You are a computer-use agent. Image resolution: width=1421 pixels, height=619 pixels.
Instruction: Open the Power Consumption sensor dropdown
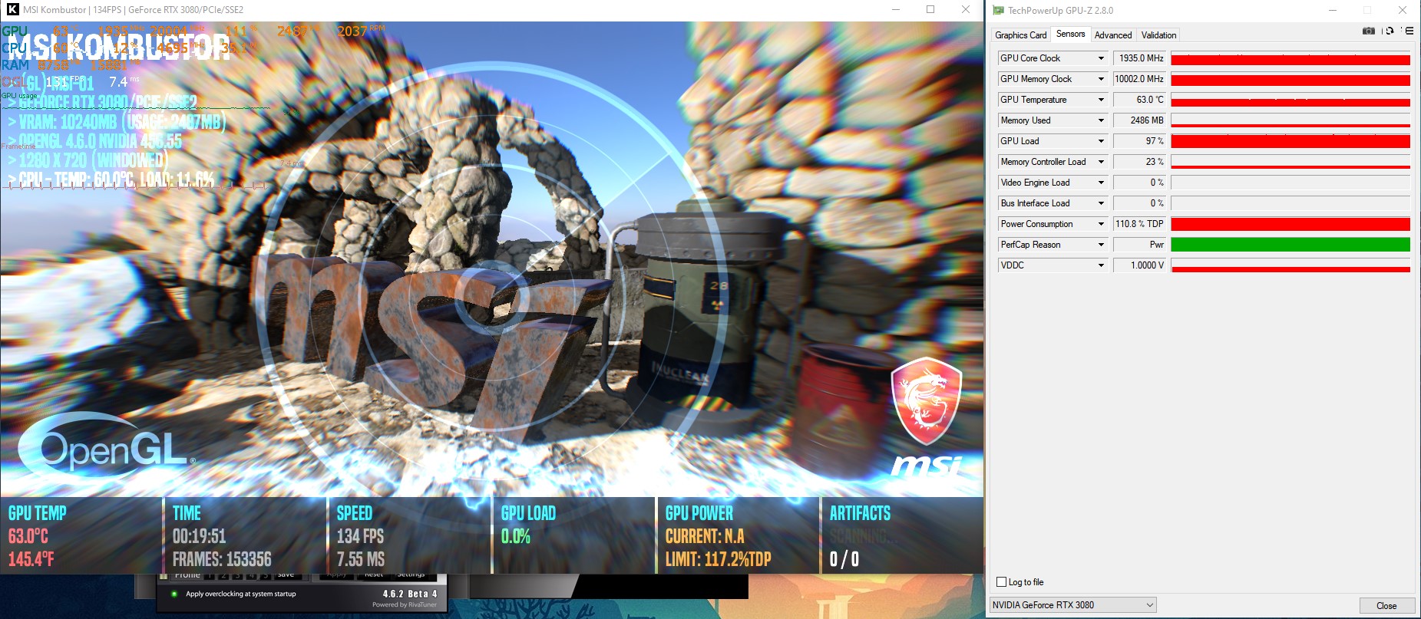coord(1101,224)
